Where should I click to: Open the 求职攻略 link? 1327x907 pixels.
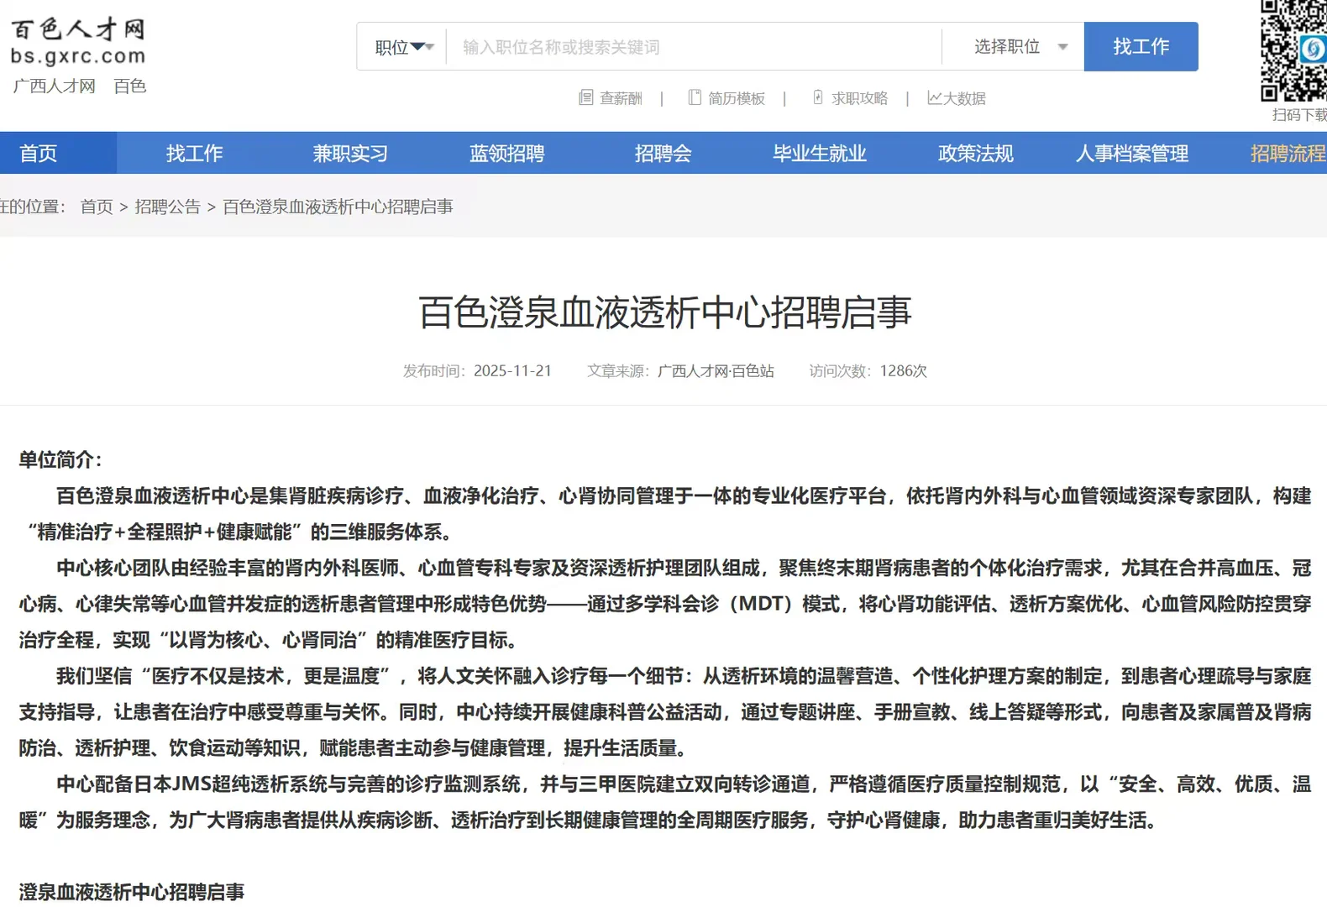click(x=859, y=98)
